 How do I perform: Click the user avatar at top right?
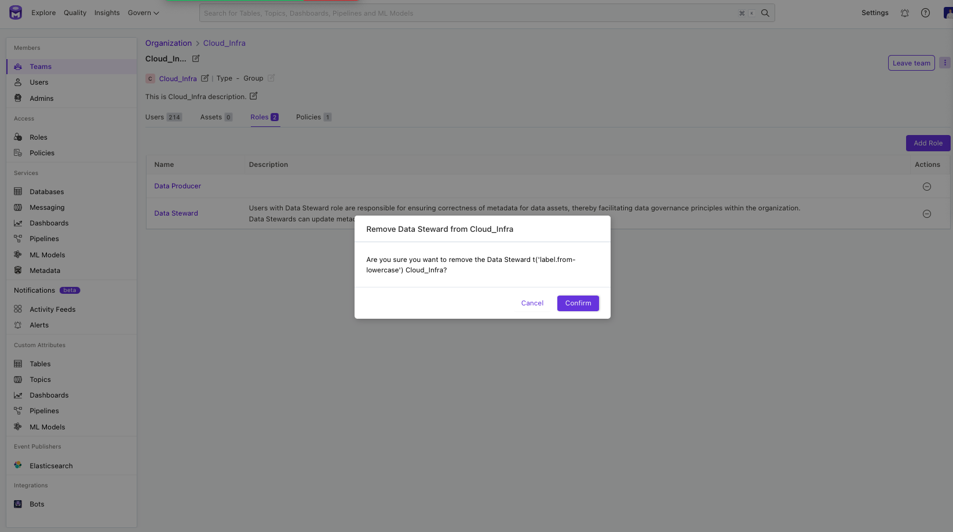click(948, 13)
